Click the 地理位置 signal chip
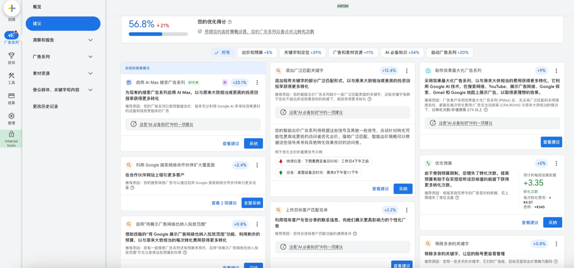This screenshot has height=268, width=574. pos(324,161)
